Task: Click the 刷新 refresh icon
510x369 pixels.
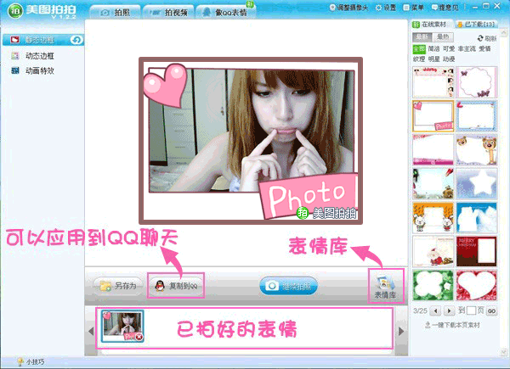Action: [480, 38]
